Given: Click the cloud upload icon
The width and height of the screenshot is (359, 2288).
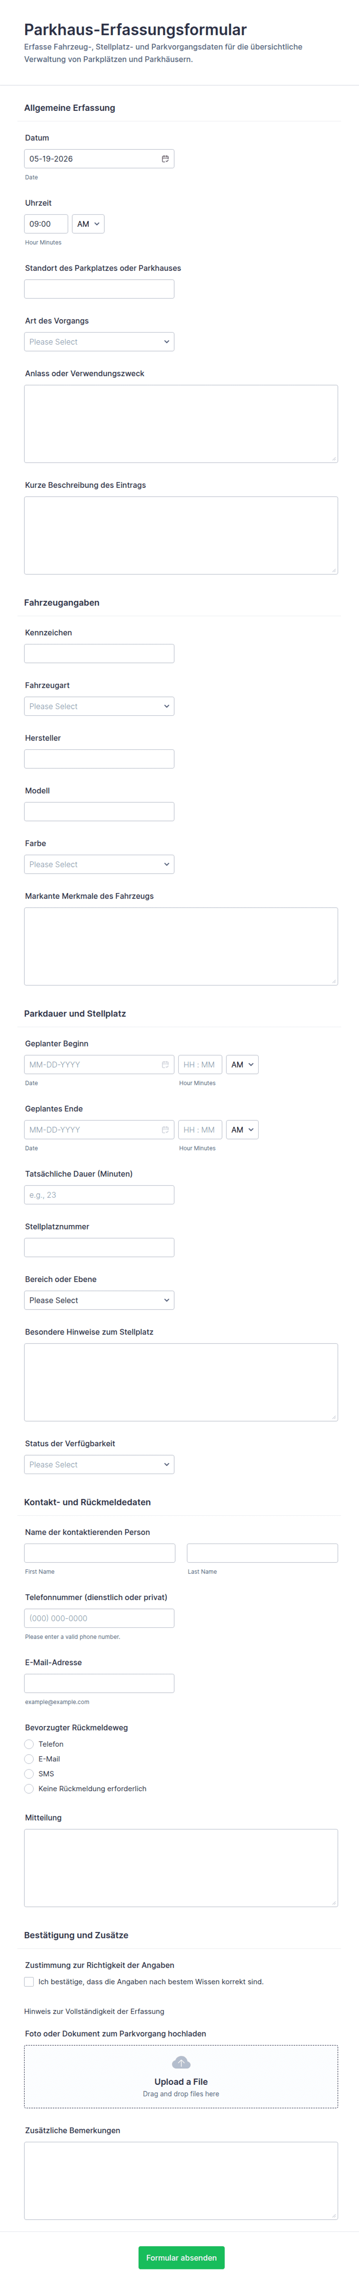Looking at the screenshot, I should pos(181,2062).
